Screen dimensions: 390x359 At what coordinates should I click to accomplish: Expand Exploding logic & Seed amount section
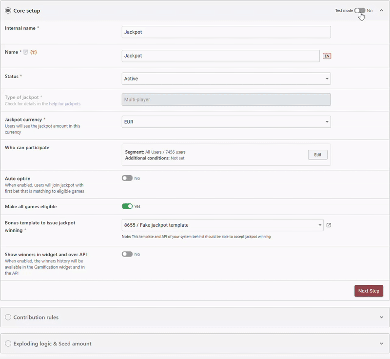[x=381, y=343]
